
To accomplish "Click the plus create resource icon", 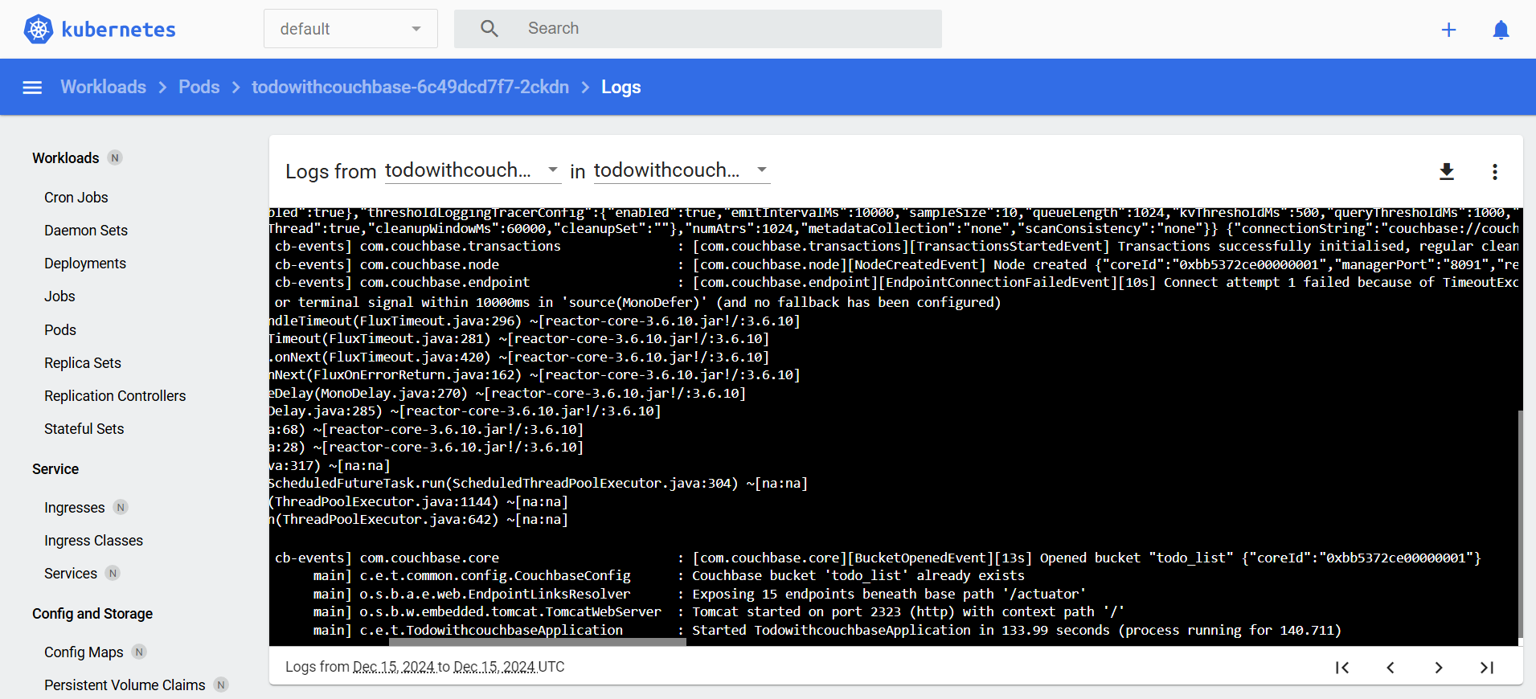I will click(x=1448, y=30).
